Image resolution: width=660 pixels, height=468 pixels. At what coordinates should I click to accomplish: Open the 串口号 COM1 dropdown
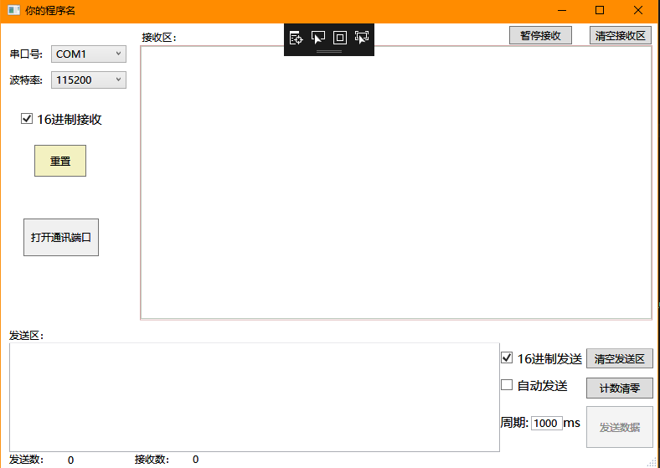[x=89, y=54]
